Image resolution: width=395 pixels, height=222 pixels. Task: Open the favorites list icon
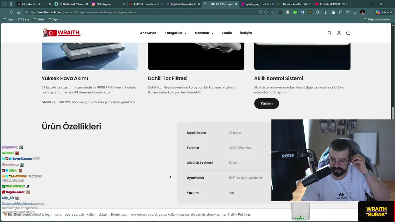pyautogui.click(x=340, y=12)
